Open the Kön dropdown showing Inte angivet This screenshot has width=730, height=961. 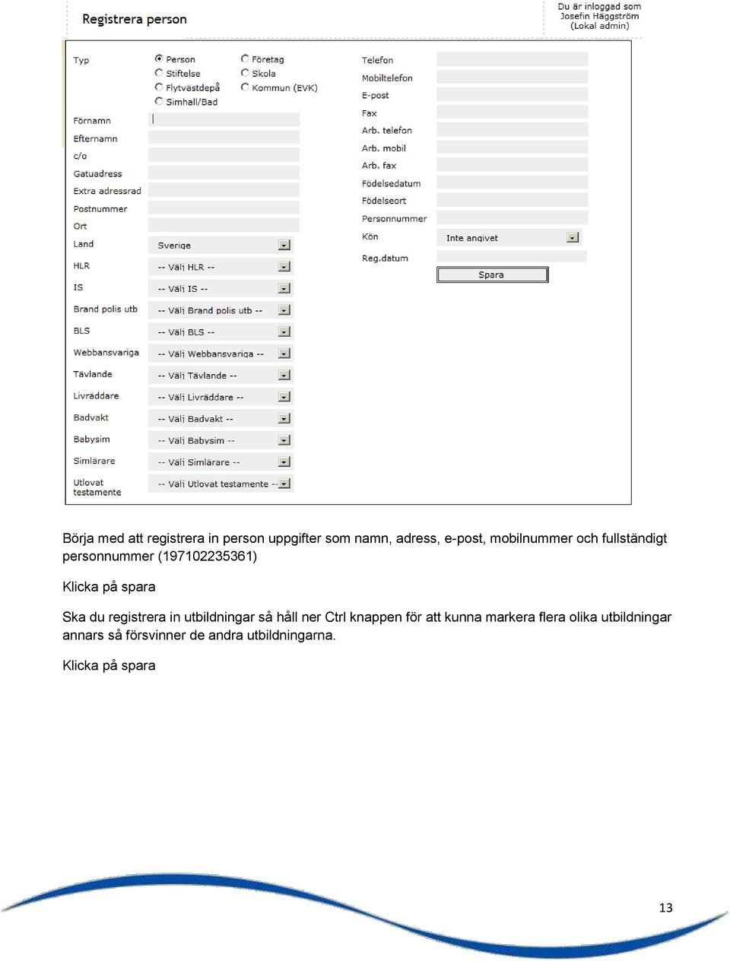pyautogui.click(x=509, y=237)
